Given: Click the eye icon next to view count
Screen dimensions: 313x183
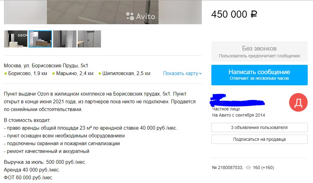Looking at the screenshot, I should coord(248,168).
